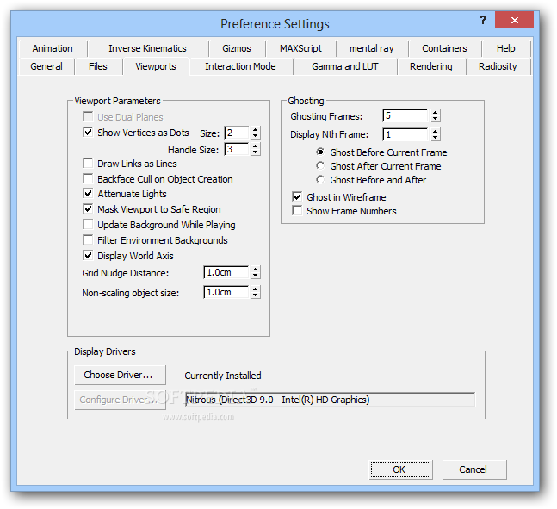Image resolution: width=557 pixels, height=509 pixels.
Task: Open the Interaction Mode tab
Action: coord(240,66)
